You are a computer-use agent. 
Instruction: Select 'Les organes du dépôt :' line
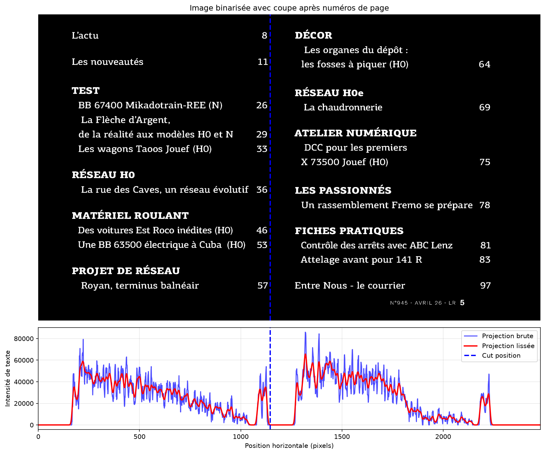tap(356, 50)
